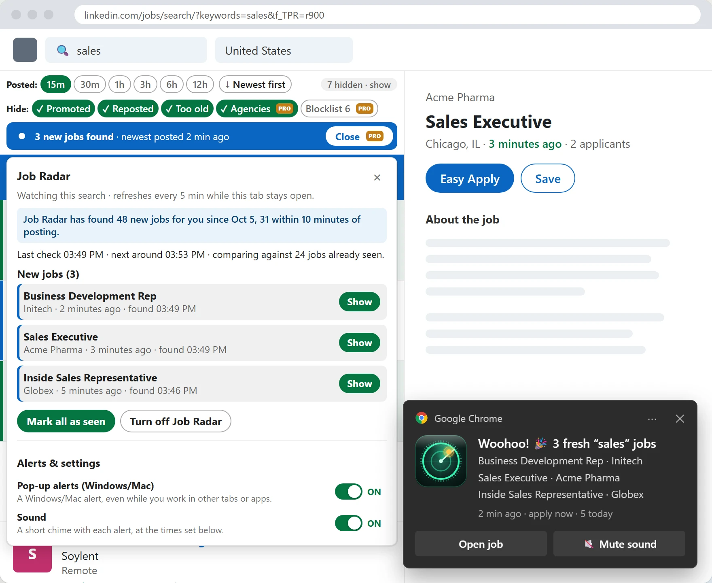Click Open job in the notification
Screen dimensions: 712x583
click(x=481, y=544)
